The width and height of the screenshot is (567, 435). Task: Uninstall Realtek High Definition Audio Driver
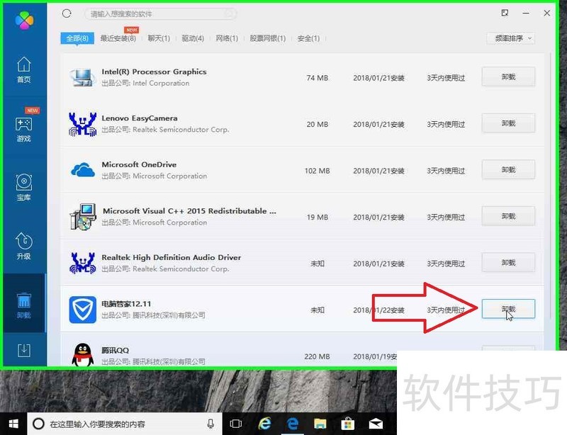(508, 263)
